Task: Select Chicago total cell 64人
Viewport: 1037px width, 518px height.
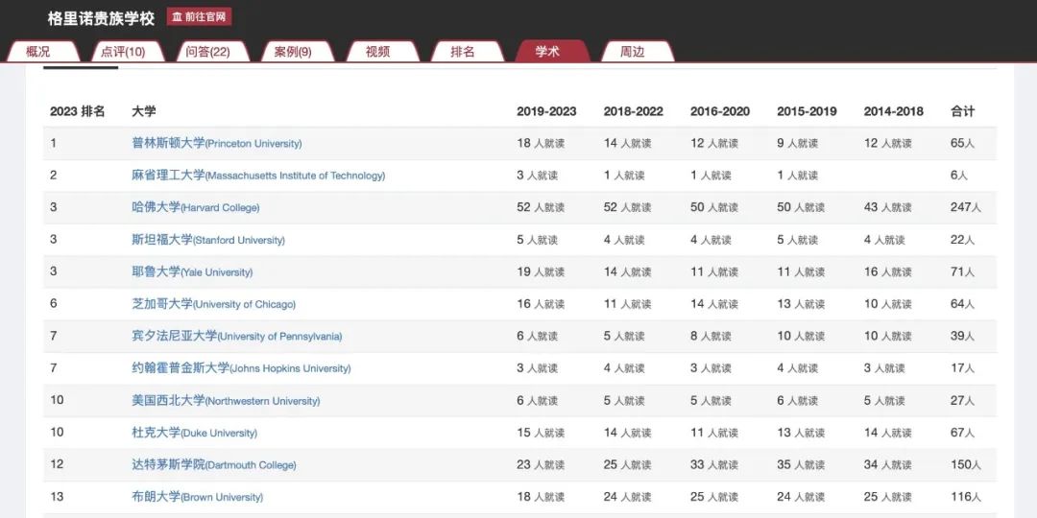Action: (x=962, y=304)
